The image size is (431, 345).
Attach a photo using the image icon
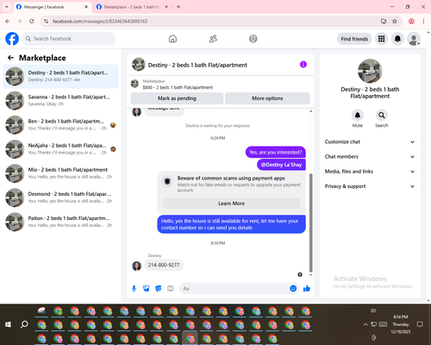click(147, 288)
